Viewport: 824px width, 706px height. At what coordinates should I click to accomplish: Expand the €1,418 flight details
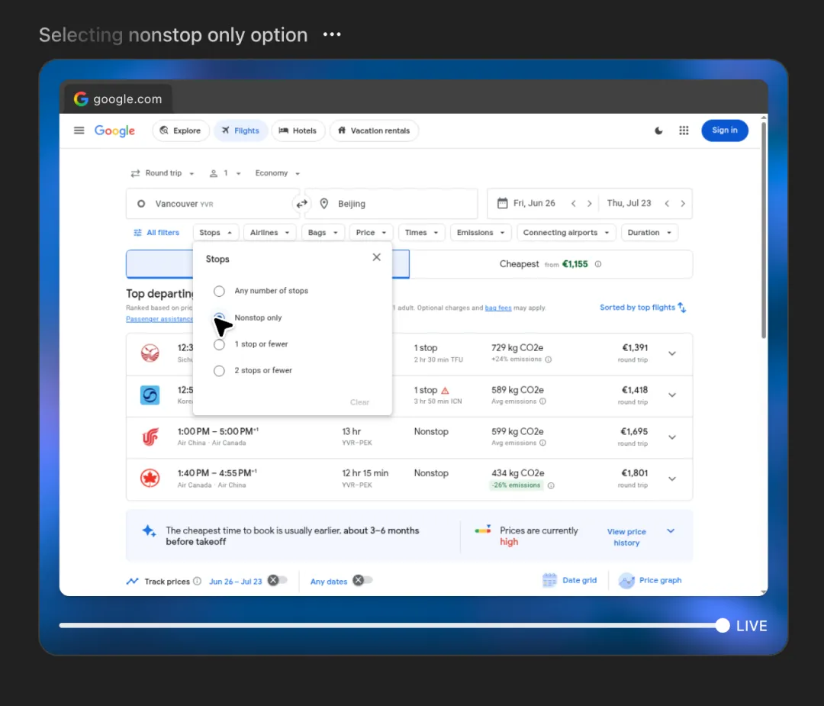click(x=672, y=395)
